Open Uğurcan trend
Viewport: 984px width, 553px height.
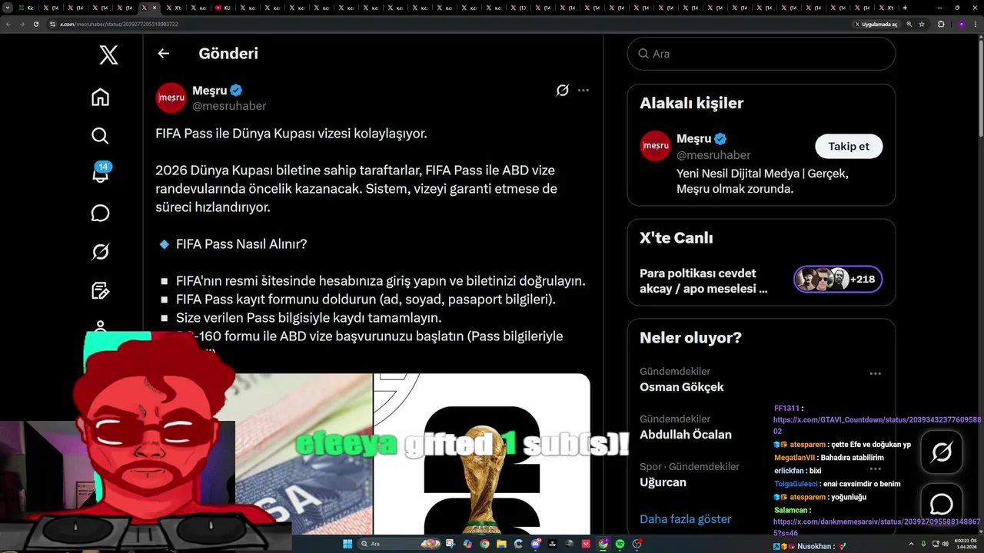pyautogui.click(x=663, y=482)
